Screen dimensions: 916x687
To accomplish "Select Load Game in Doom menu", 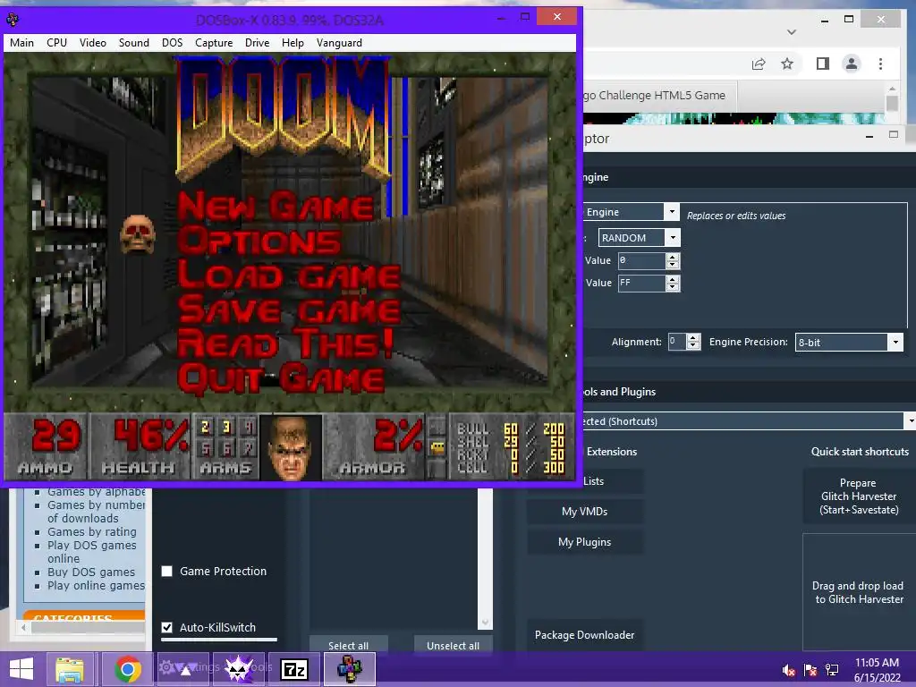I will 289,276.
